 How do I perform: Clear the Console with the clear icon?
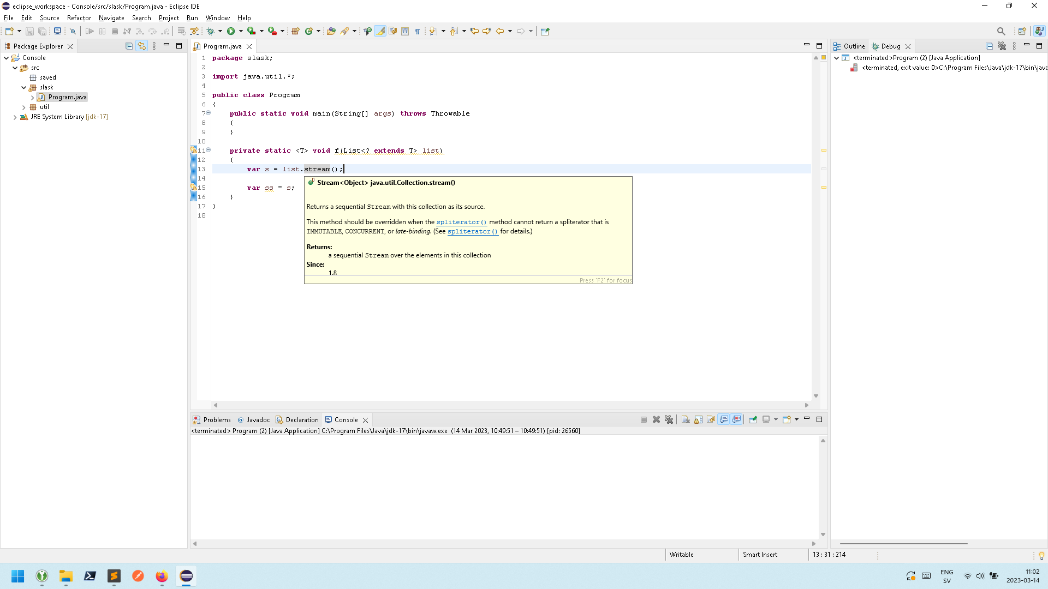pyautogui.click(x=686, y=419)
